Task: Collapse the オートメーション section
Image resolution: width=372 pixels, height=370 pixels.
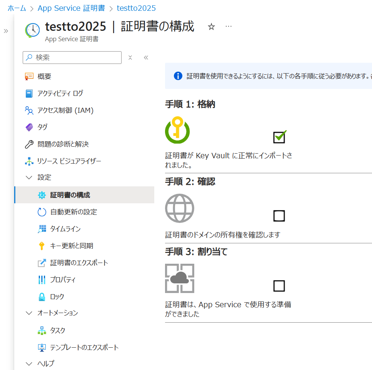Action: tap(29, 313)
